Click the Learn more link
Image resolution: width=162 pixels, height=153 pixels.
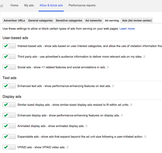(127, 29)
